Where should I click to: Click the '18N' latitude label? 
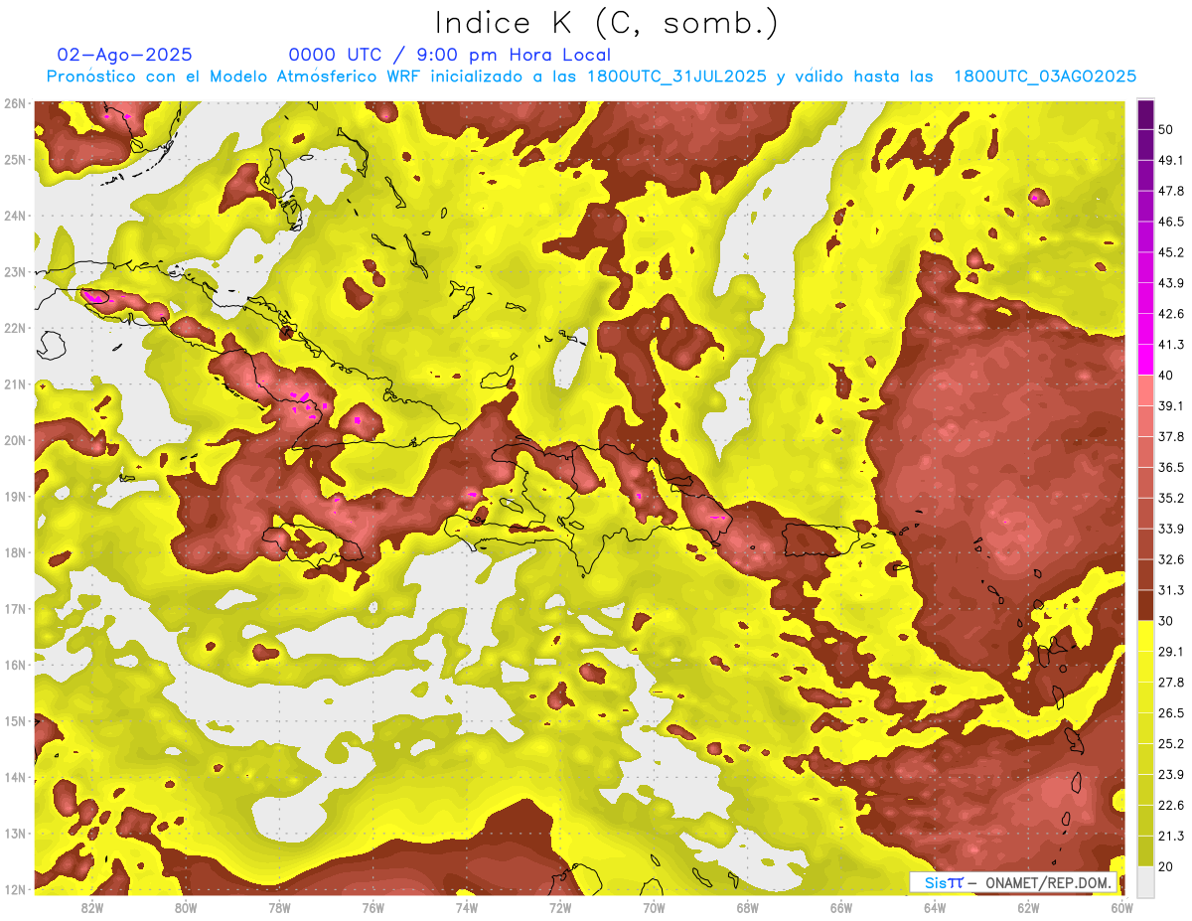click(14, 552)
